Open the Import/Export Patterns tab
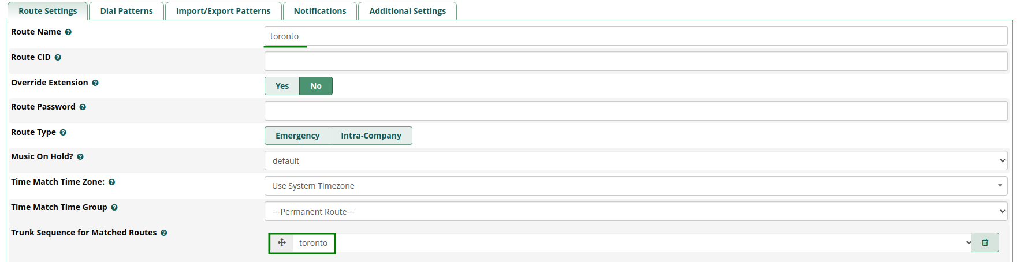1020x262 pixels. coord(223,11)
